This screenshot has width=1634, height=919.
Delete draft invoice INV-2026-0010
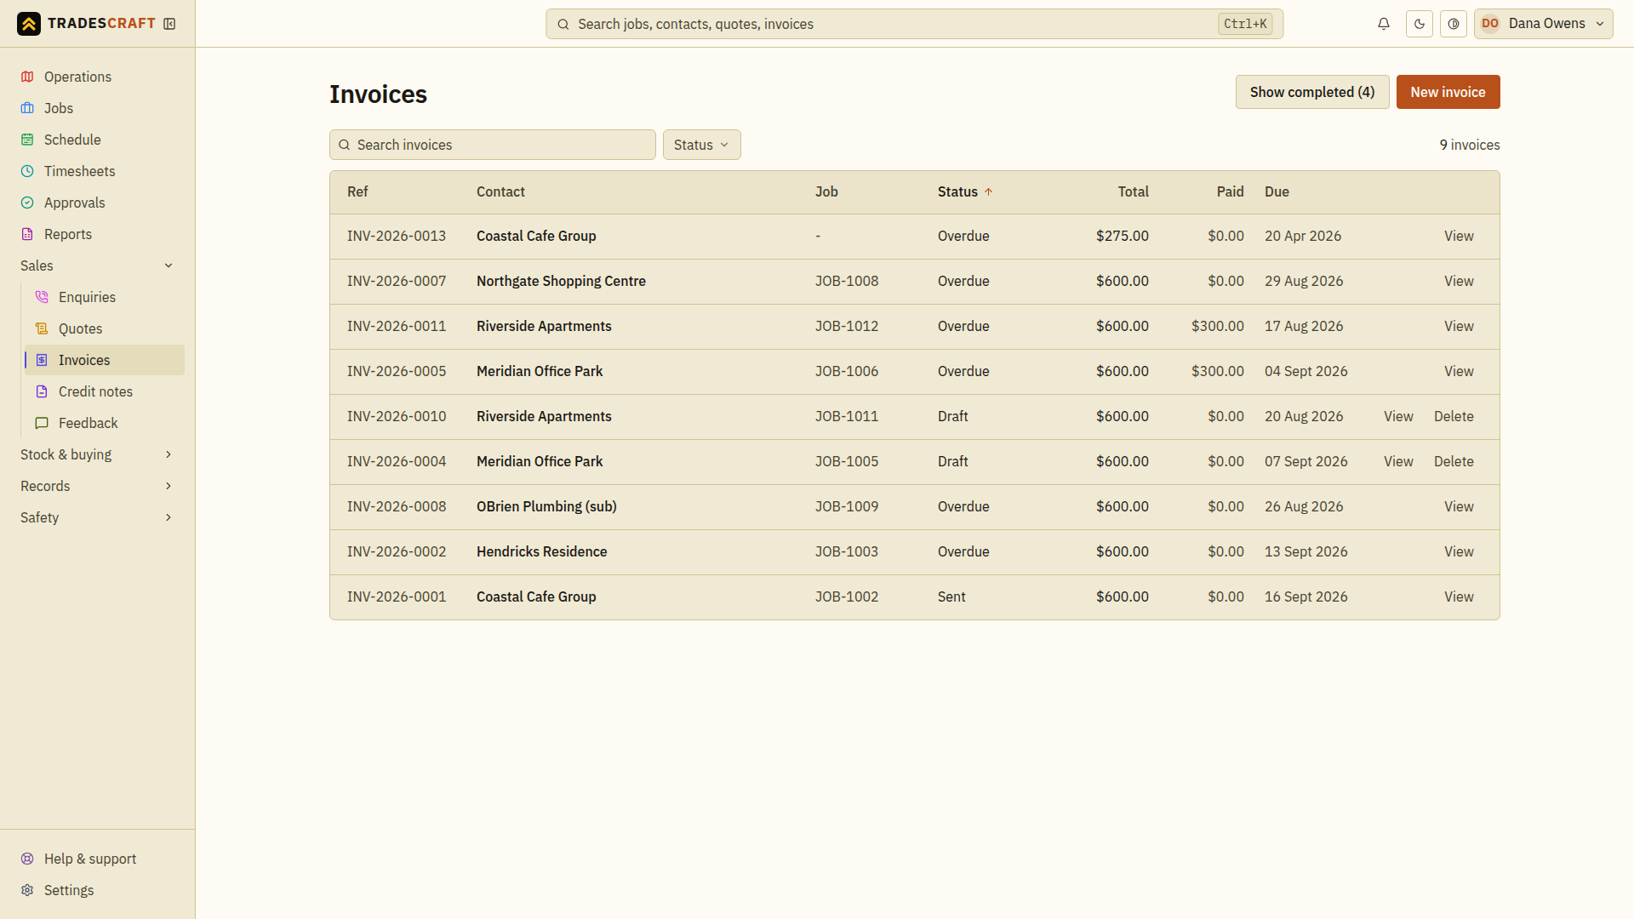tap(1454, 416)
